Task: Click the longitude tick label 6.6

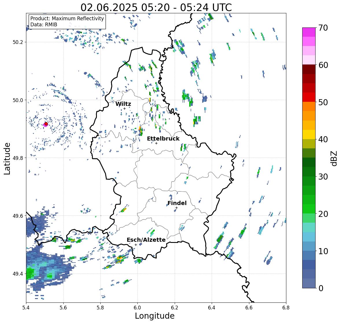Action: click(x=249, y=308)
